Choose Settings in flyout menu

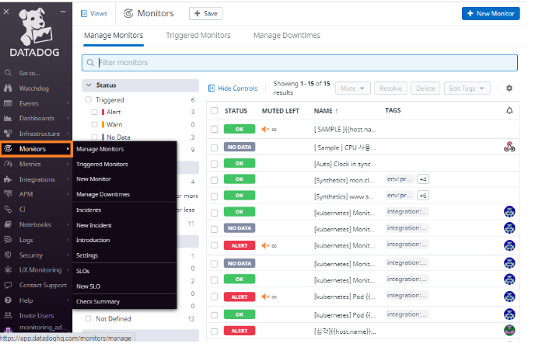(x=87, y=255)
